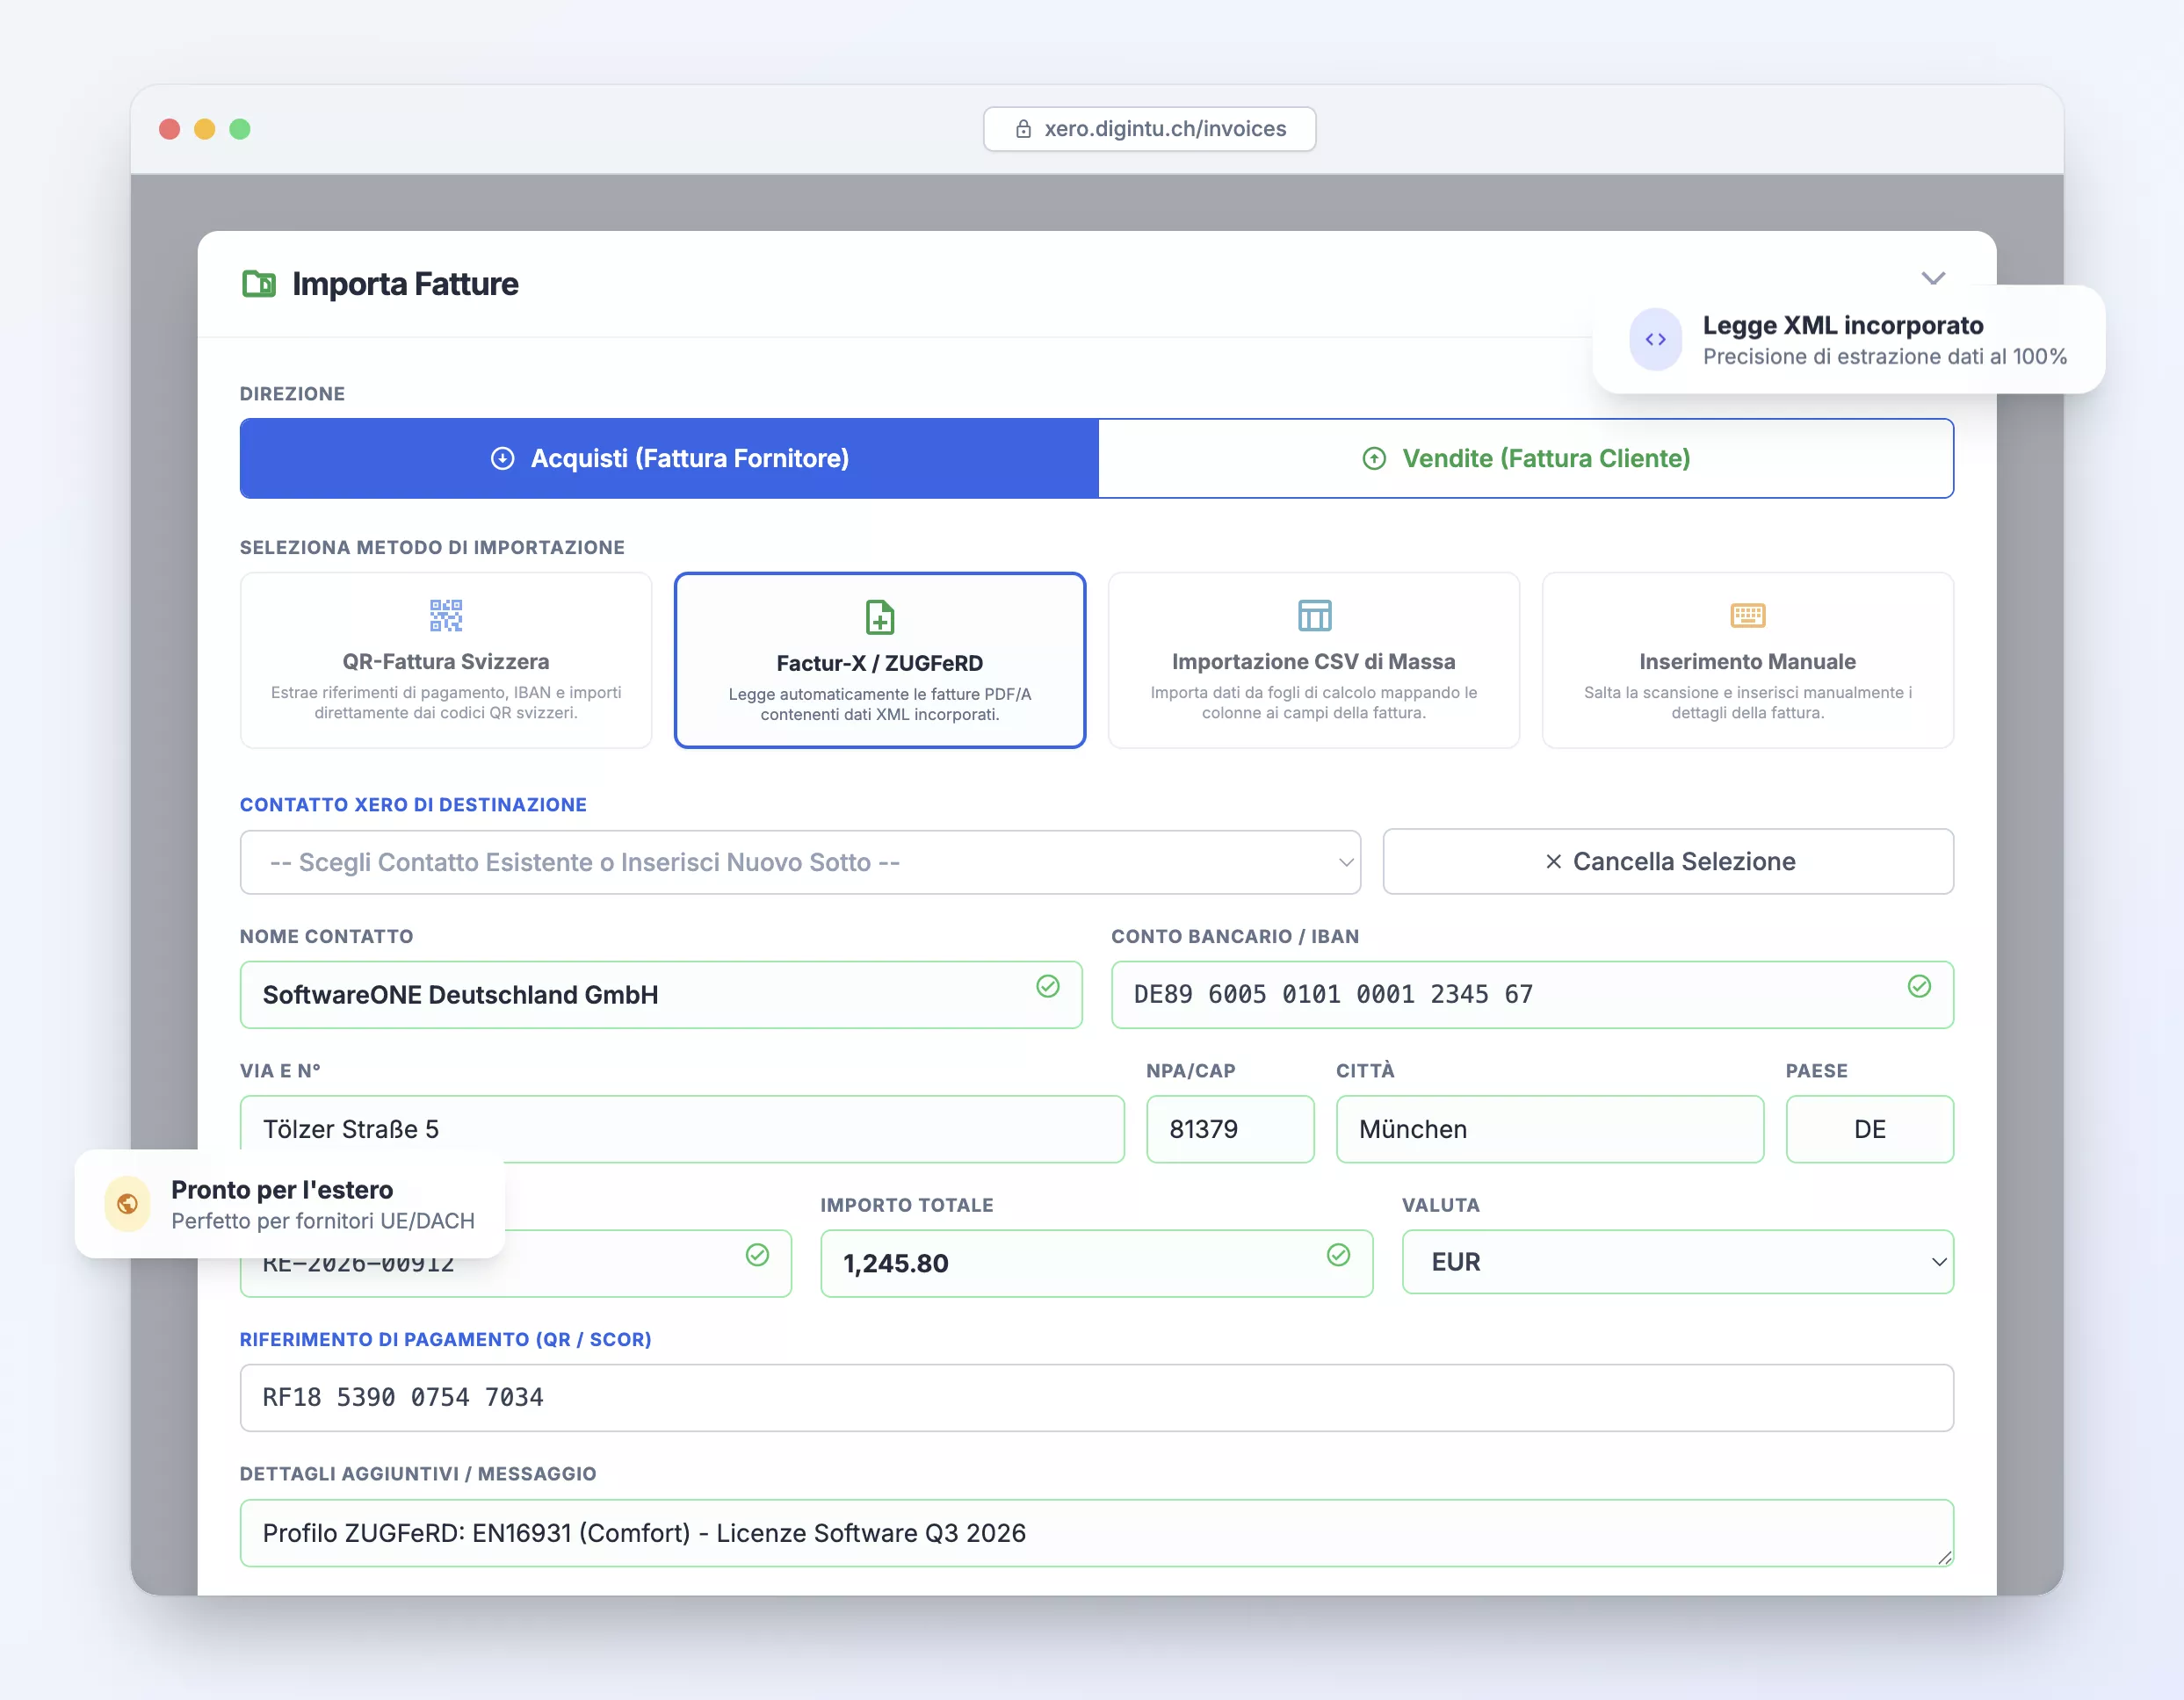Image resolution: width=2184 pixels, height=1700 pixels.
Task: Click Cancella Selezione button
Action: click(1668, 861)
